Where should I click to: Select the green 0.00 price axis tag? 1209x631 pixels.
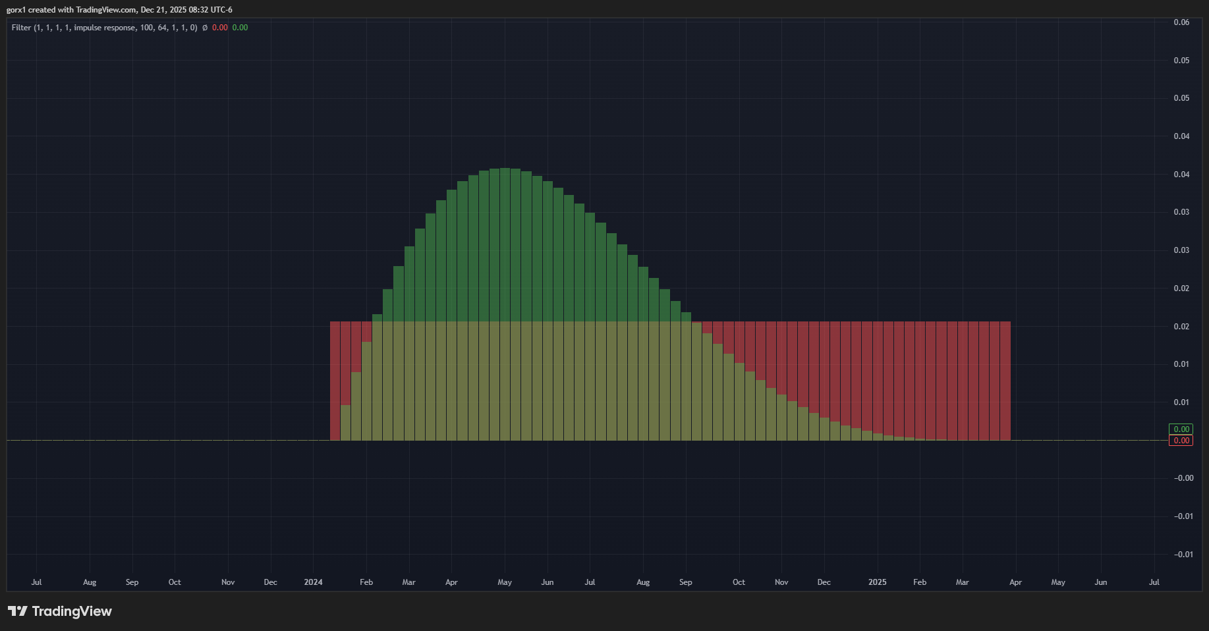point(1181,429)
